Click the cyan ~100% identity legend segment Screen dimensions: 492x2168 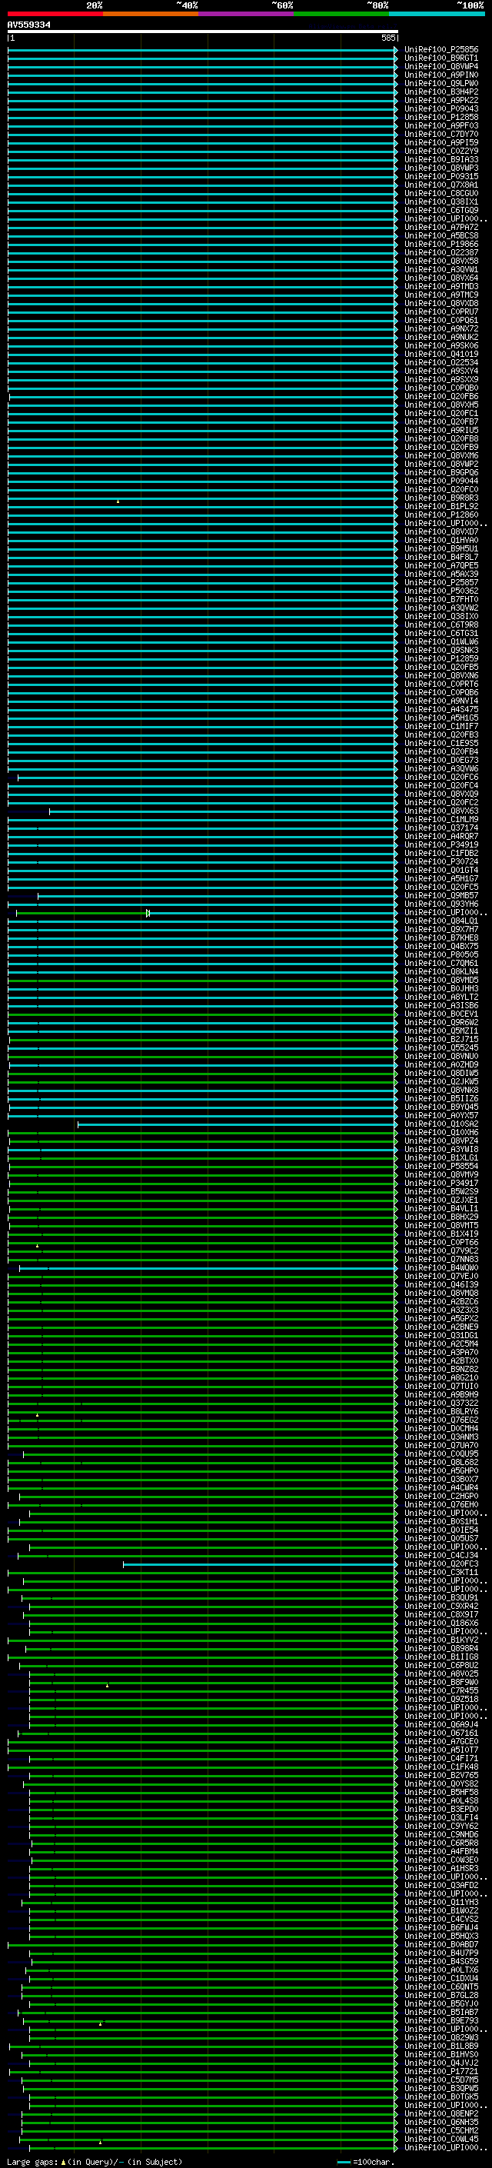(437, 14)
